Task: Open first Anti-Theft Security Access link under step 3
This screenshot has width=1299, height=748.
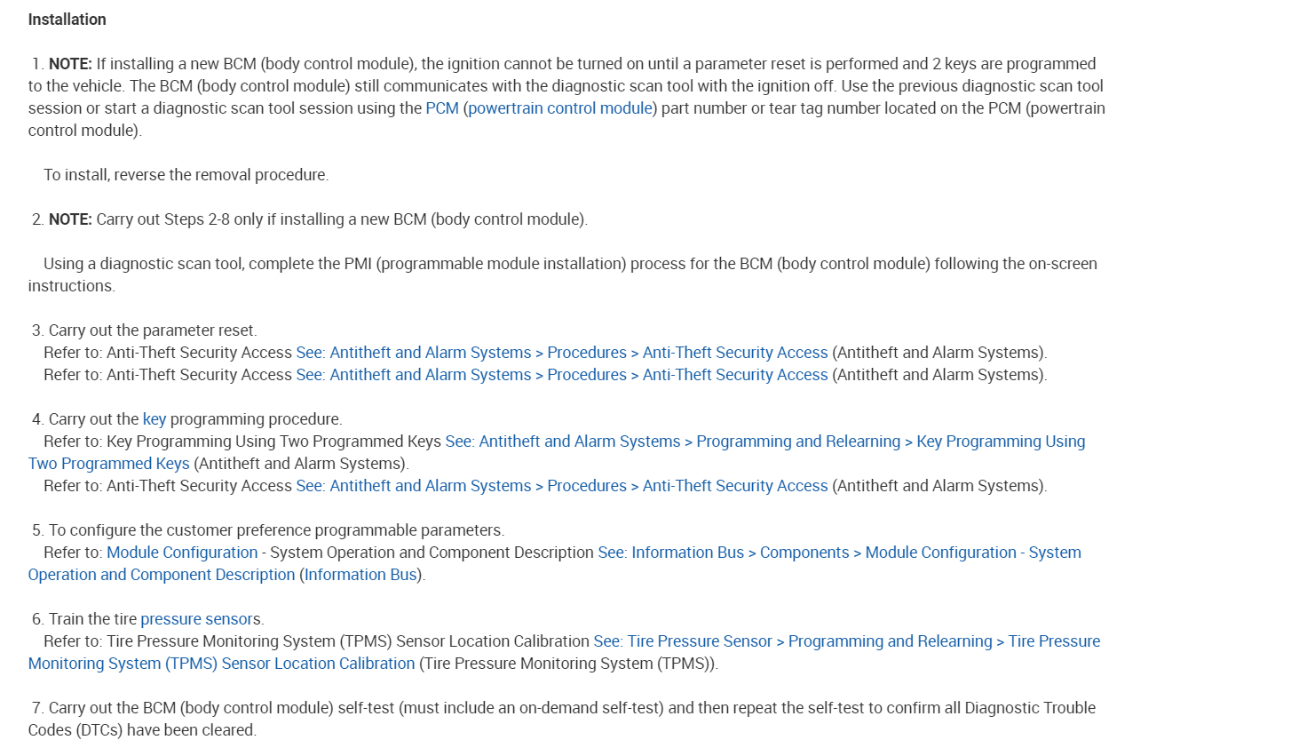Action: coord(561,353)
